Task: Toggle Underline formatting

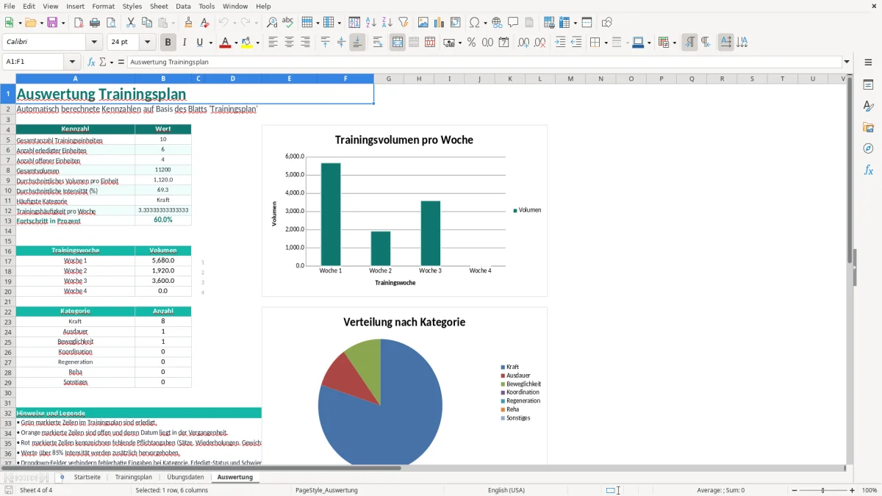Action: point(199,43)
